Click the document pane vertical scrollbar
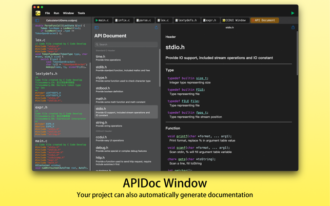The width and height of the screenshot is (330, 206). click(x=297, y=53)
